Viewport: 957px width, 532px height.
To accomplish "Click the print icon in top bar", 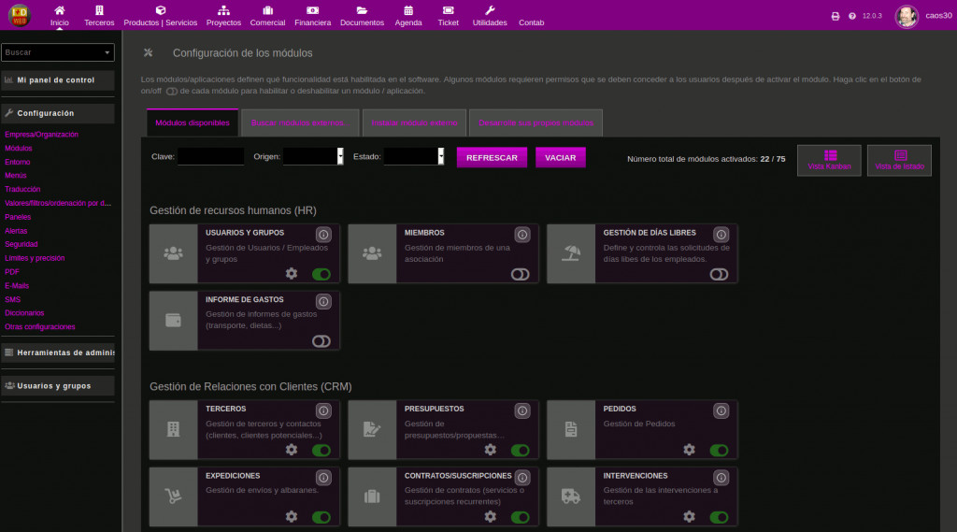I will [836, 16].
